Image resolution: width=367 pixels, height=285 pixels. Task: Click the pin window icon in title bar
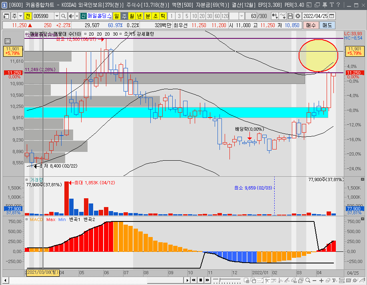tap(325, 5)
